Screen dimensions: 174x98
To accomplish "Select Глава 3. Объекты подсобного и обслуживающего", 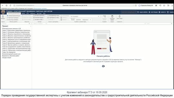I will [16, 34].
